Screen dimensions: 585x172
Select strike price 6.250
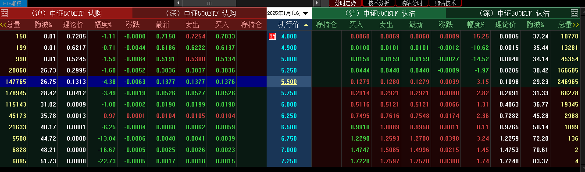coord(289,116)
